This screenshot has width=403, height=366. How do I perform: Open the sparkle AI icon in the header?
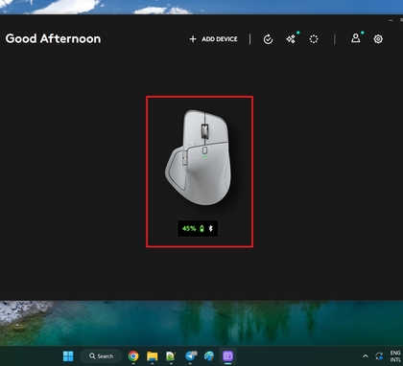(x=291, y=39)
